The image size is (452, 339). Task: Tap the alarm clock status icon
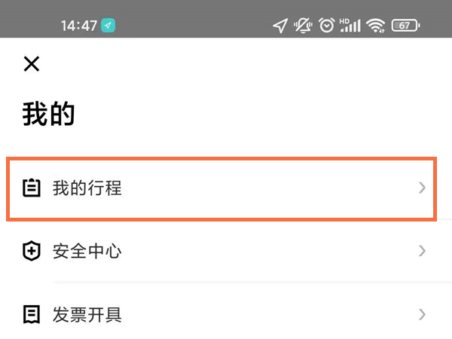click(x=327, y=26)
